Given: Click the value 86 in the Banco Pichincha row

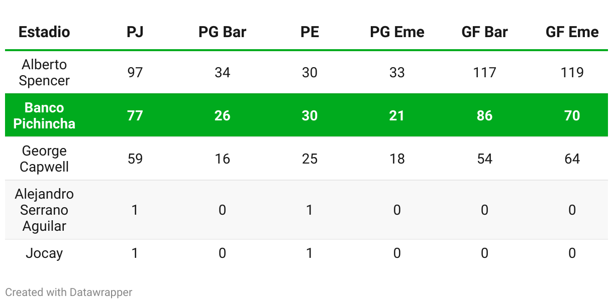Looking at the screenshot, I should 484,115.
